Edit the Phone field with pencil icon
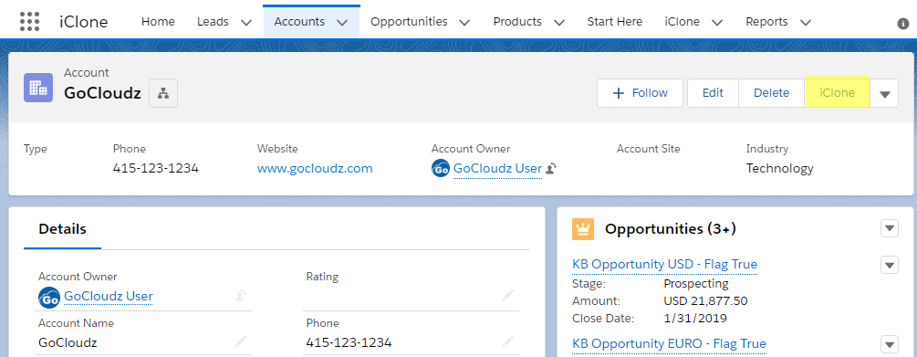 507,341
